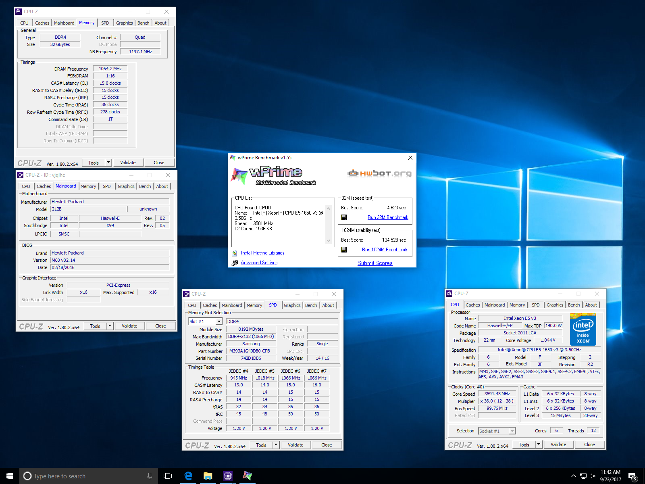Viewport: 645px width, 484px height.
Task: Switch to wPrime via taskbar icon
Action: 247,476
